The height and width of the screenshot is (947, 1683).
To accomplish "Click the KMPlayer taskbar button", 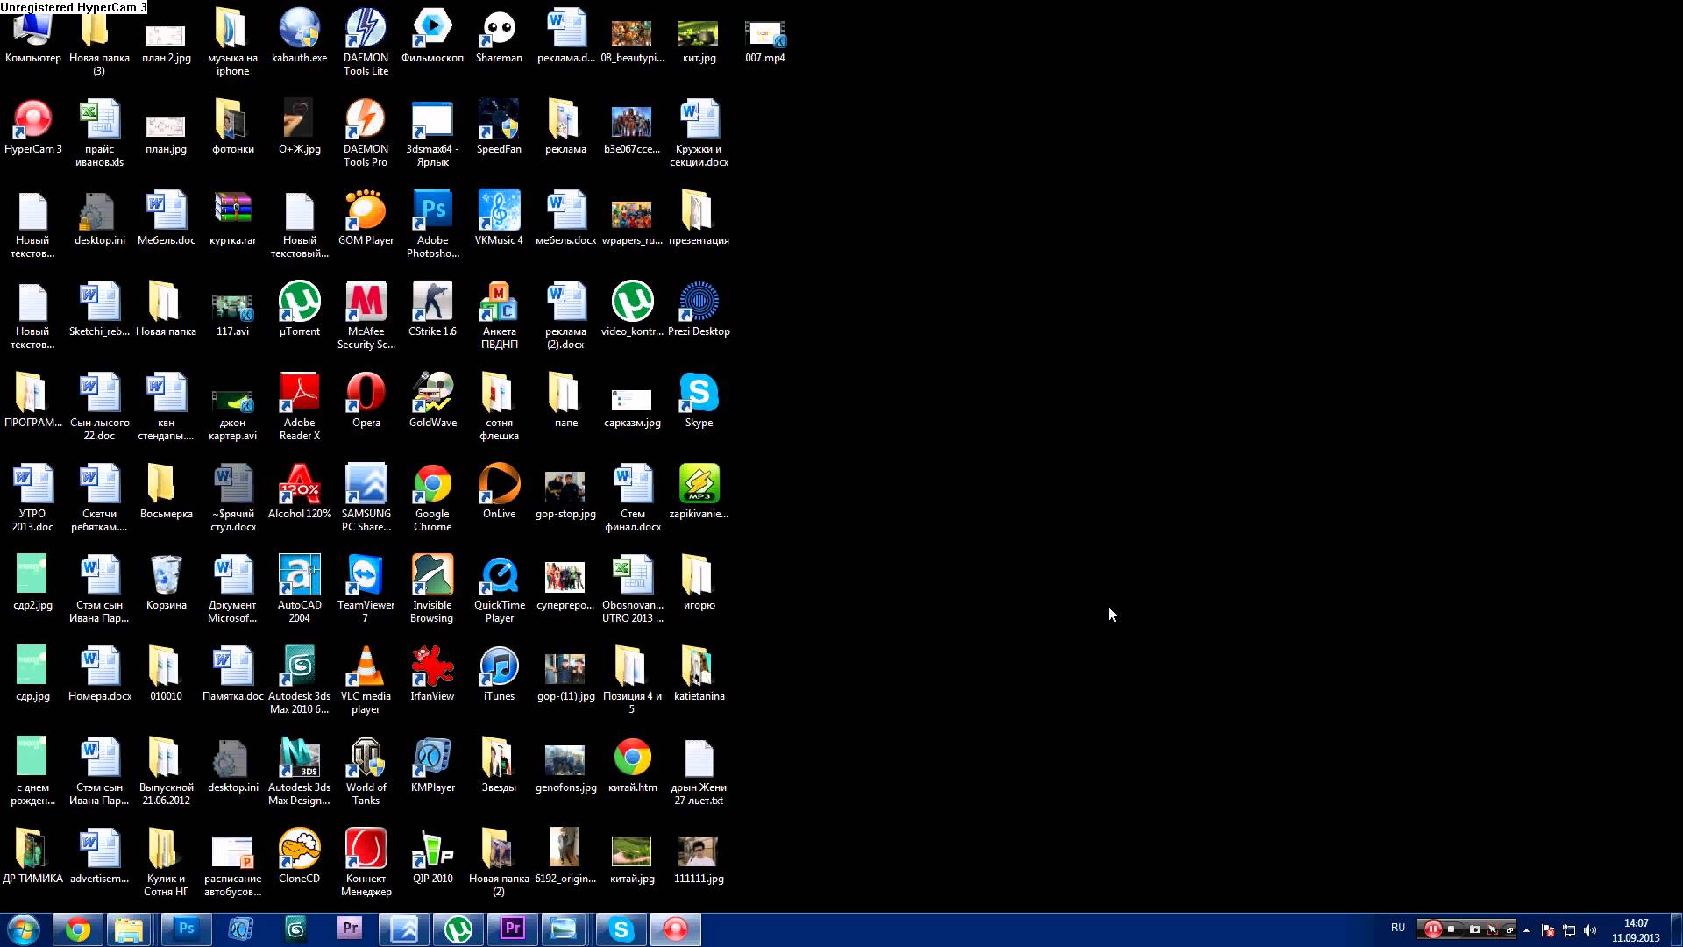I will pyautogui.click(x=241, y=929).
